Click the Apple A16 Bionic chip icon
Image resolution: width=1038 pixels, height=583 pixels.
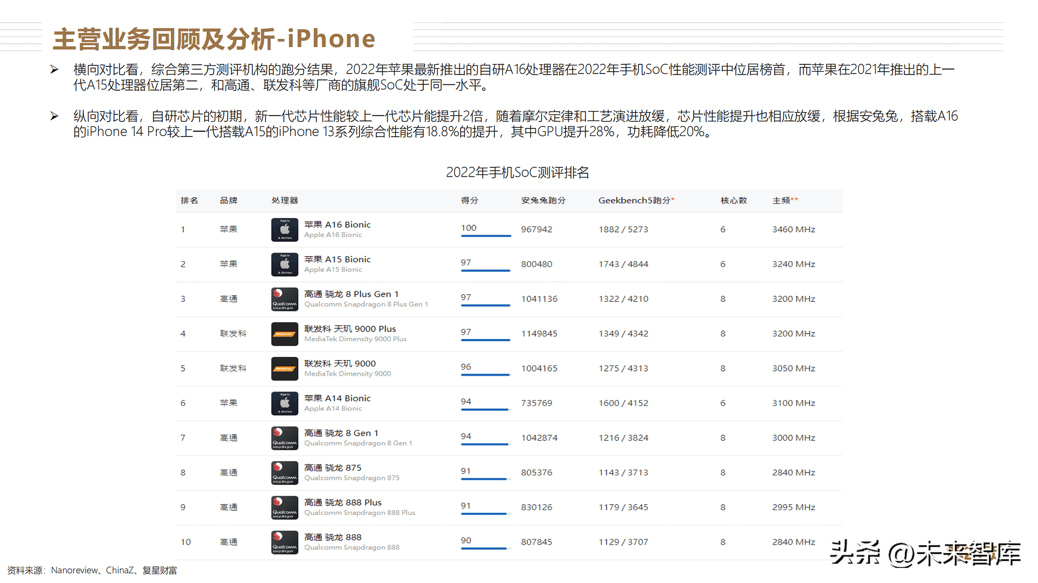click(284, 229)
